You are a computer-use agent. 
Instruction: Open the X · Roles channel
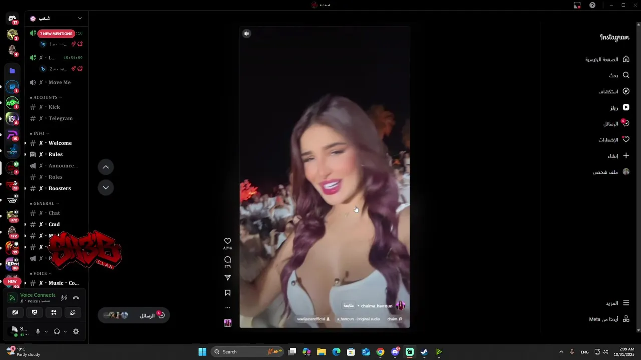pyautogui.click(x=56, y=177)
